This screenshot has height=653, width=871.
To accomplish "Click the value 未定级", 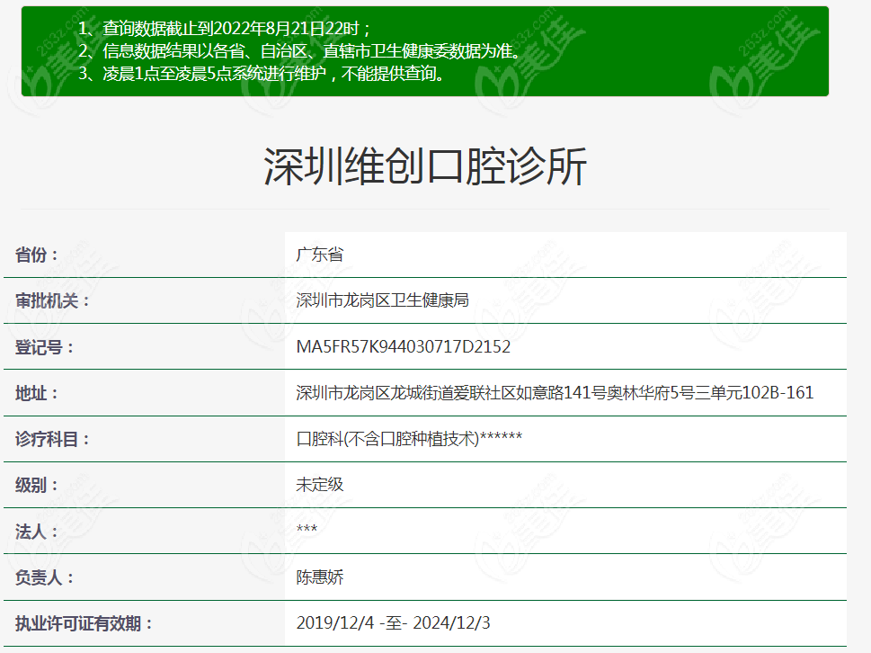I will tap(320, 485).
